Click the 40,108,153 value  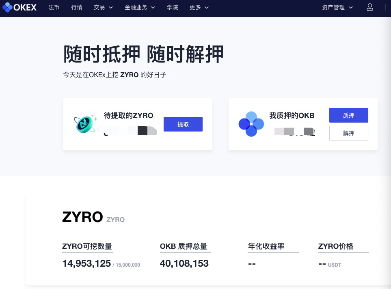click(x=184, y=263)
